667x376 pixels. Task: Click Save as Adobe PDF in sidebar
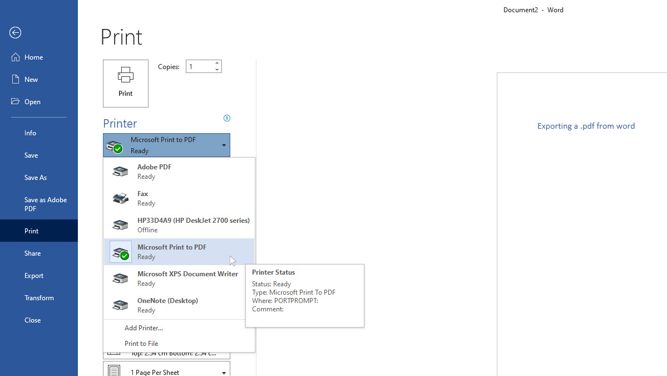[46, 204]
